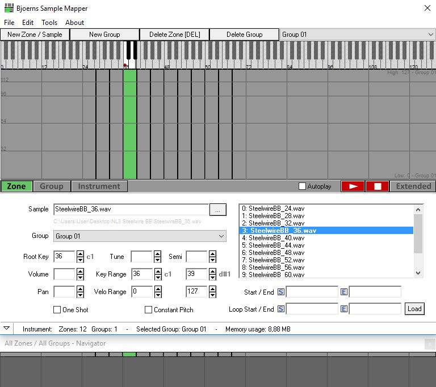Switch to the Zone tab
This screenshot has height=387, width=436.
point(16,186)
